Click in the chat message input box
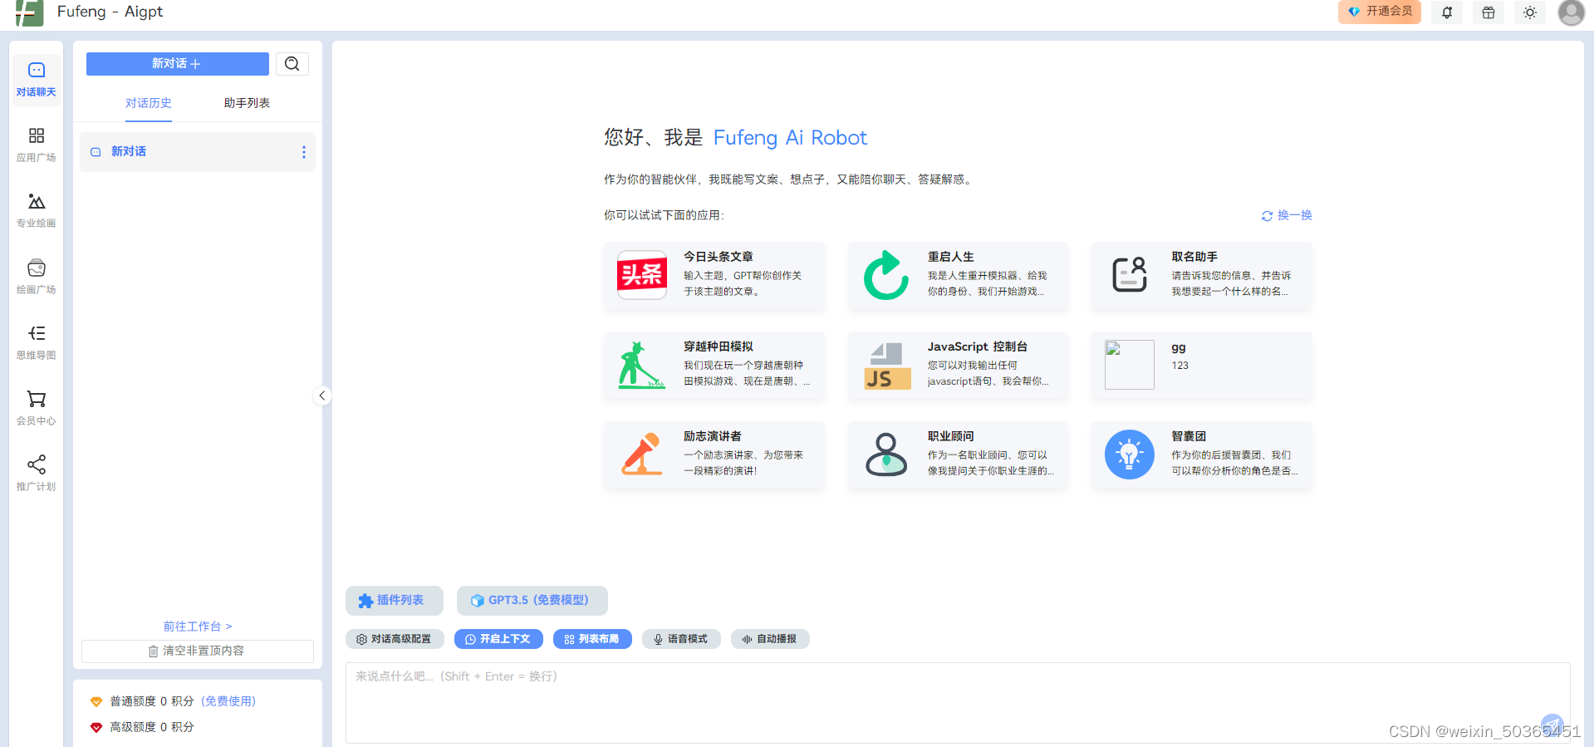This screenshot has height=747, width=1594. tap(958, 702)
